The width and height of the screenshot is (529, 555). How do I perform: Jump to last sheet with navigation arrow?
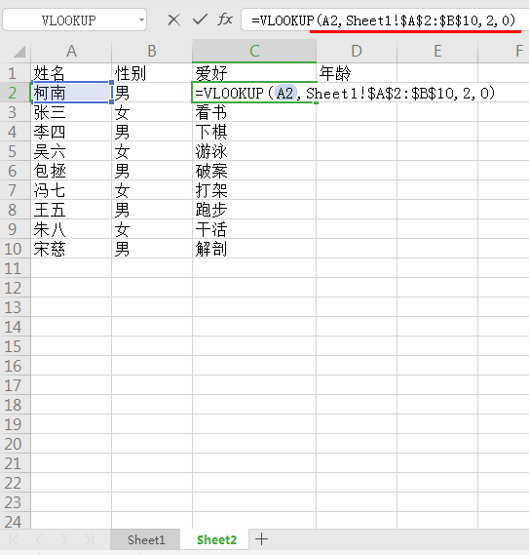pyautogui.click(x=89, y=539)
